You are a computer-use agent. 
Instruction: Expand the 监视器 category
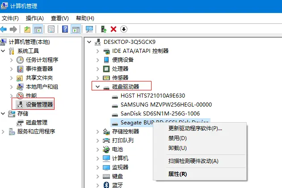pyautogui.click(x=98, y=167)
